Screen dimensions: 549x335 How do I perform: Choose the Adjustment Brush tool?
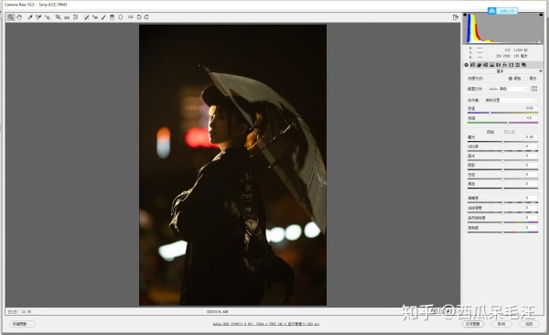coord(103,17)
